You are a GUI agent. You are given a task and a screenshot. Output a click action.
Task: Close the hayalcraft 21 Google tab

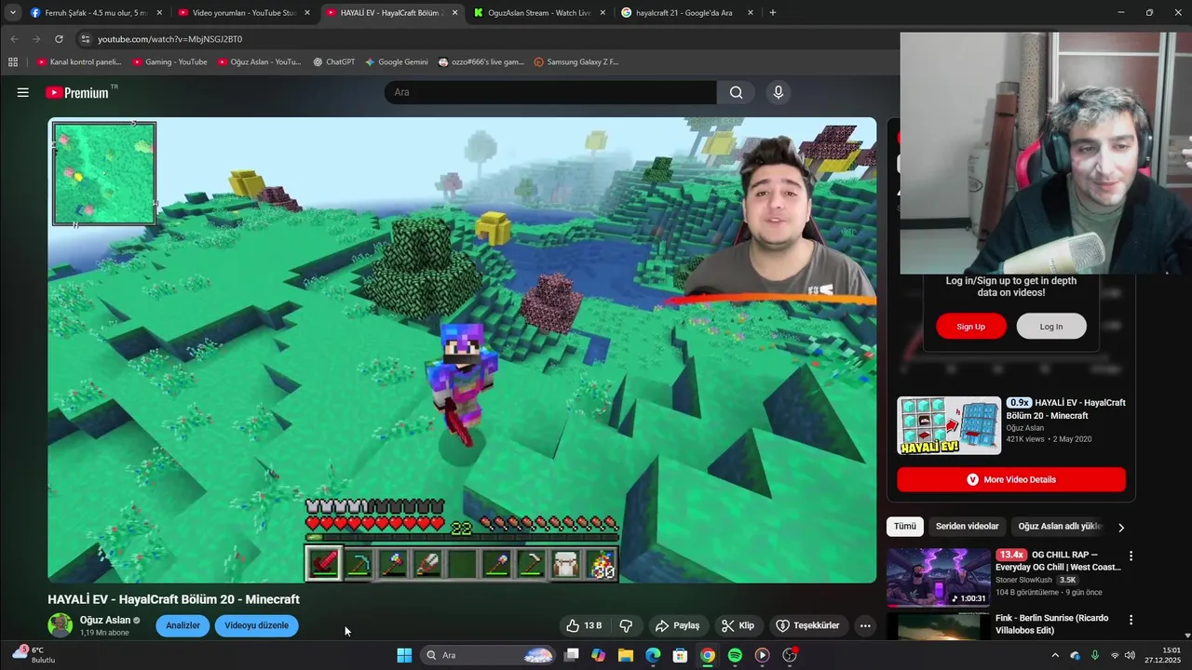click(751, 13)
